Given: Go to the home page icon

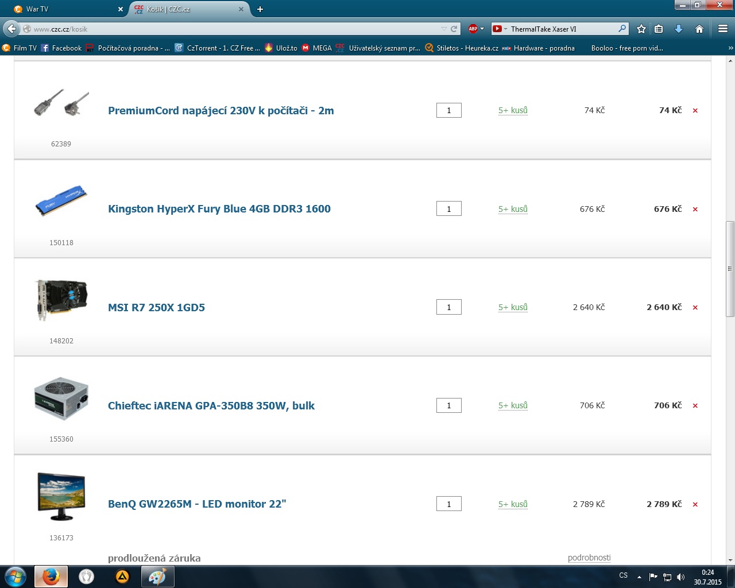Looking at the screenshot, I should [699, 29].
